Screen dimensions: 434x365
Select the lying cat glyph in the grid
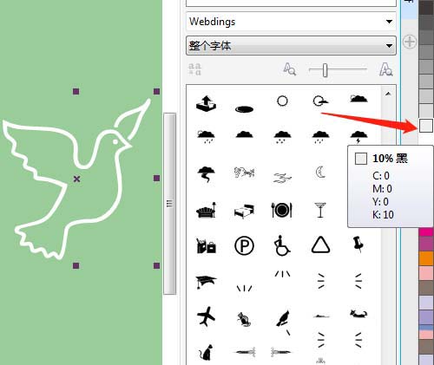click(358, 314)
